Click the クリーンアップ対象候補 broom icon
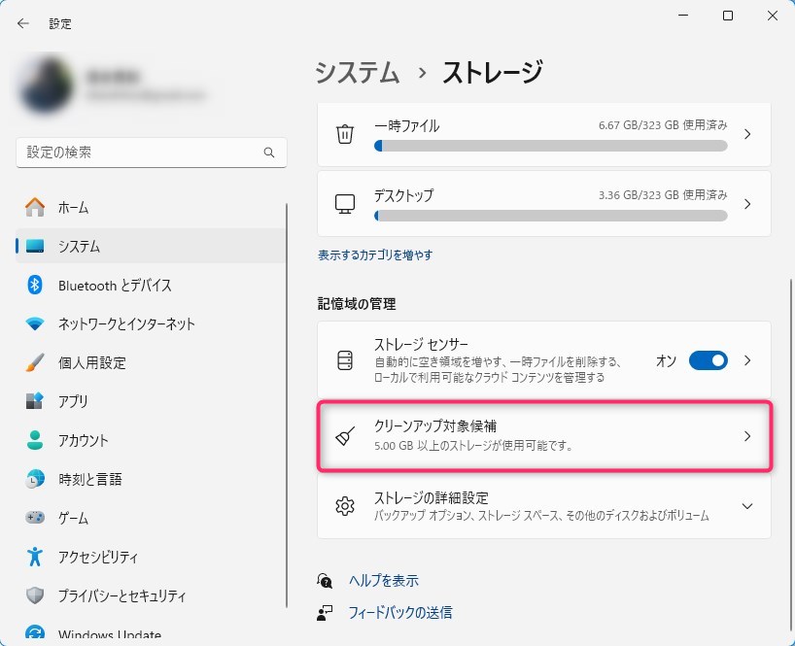Viewport: 795px width, 646px height. point(345,436)
